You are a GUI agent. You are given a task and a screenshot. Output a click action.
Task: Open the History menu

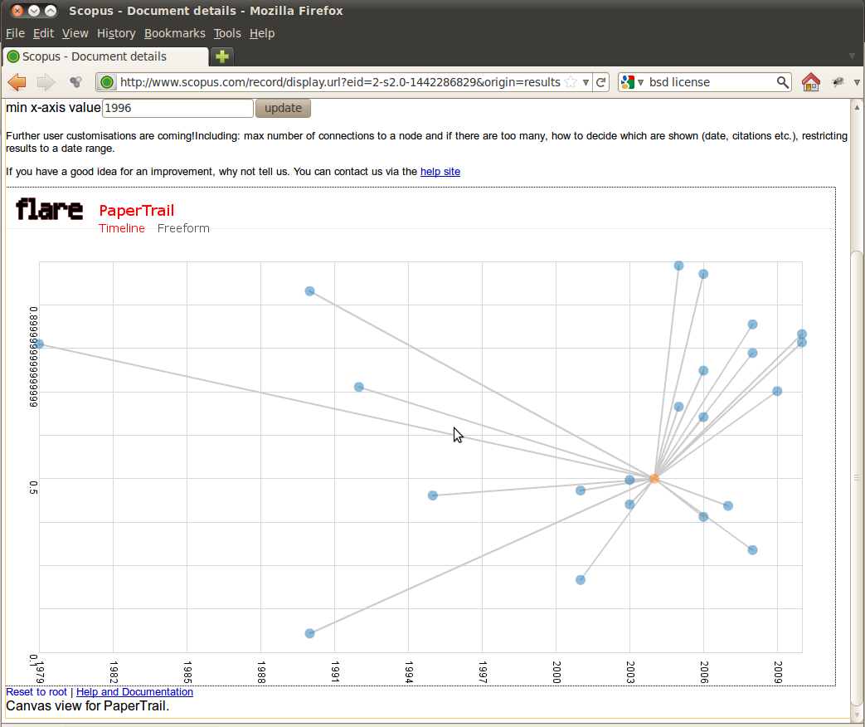pos(116,33)
